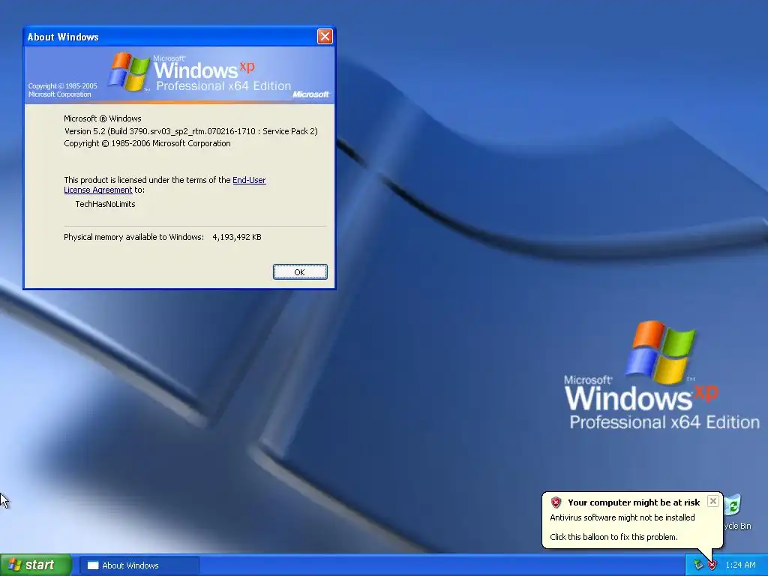Dismiss the security alert balloon
This screenshot has width=768, height=576.
713,500
